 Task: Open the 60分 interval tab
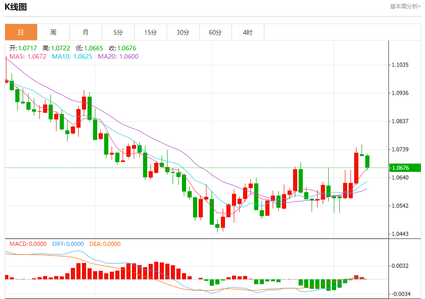point(215,32)
